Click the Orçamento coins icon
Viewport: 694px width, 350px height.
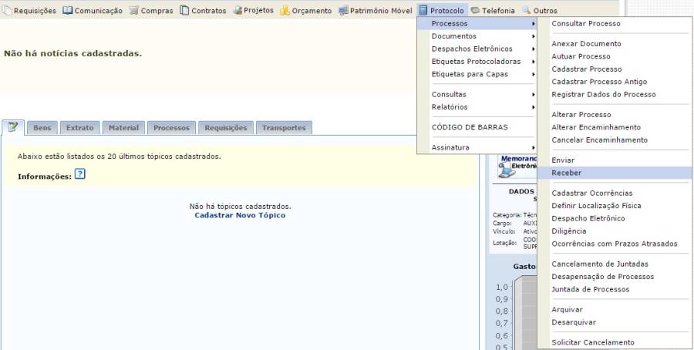[x=285, y=11]
